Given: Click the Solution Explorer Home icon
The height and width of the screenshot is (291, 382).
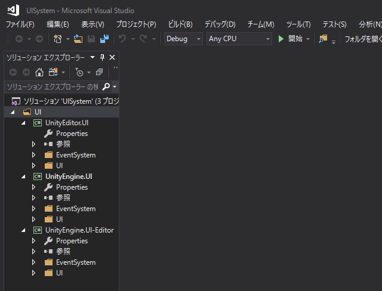Looking at the screenshot, I should 39,72.
